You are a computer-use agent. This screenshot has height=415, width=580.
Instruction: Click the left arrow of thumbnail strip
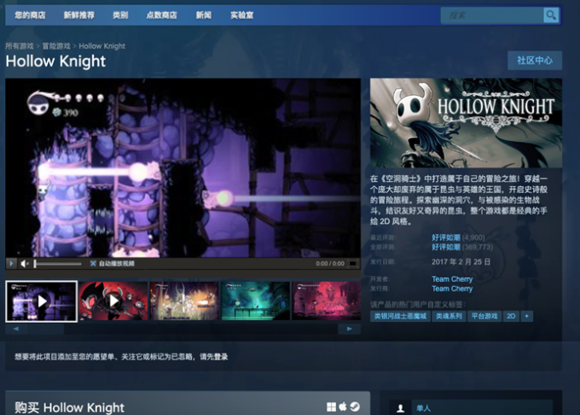coord(16,329)
